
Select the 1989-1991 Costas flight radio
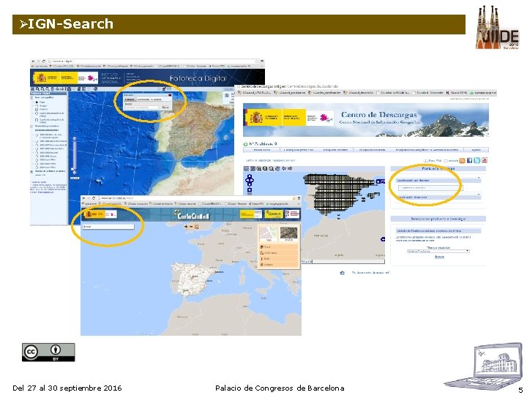tap(37, 157)
